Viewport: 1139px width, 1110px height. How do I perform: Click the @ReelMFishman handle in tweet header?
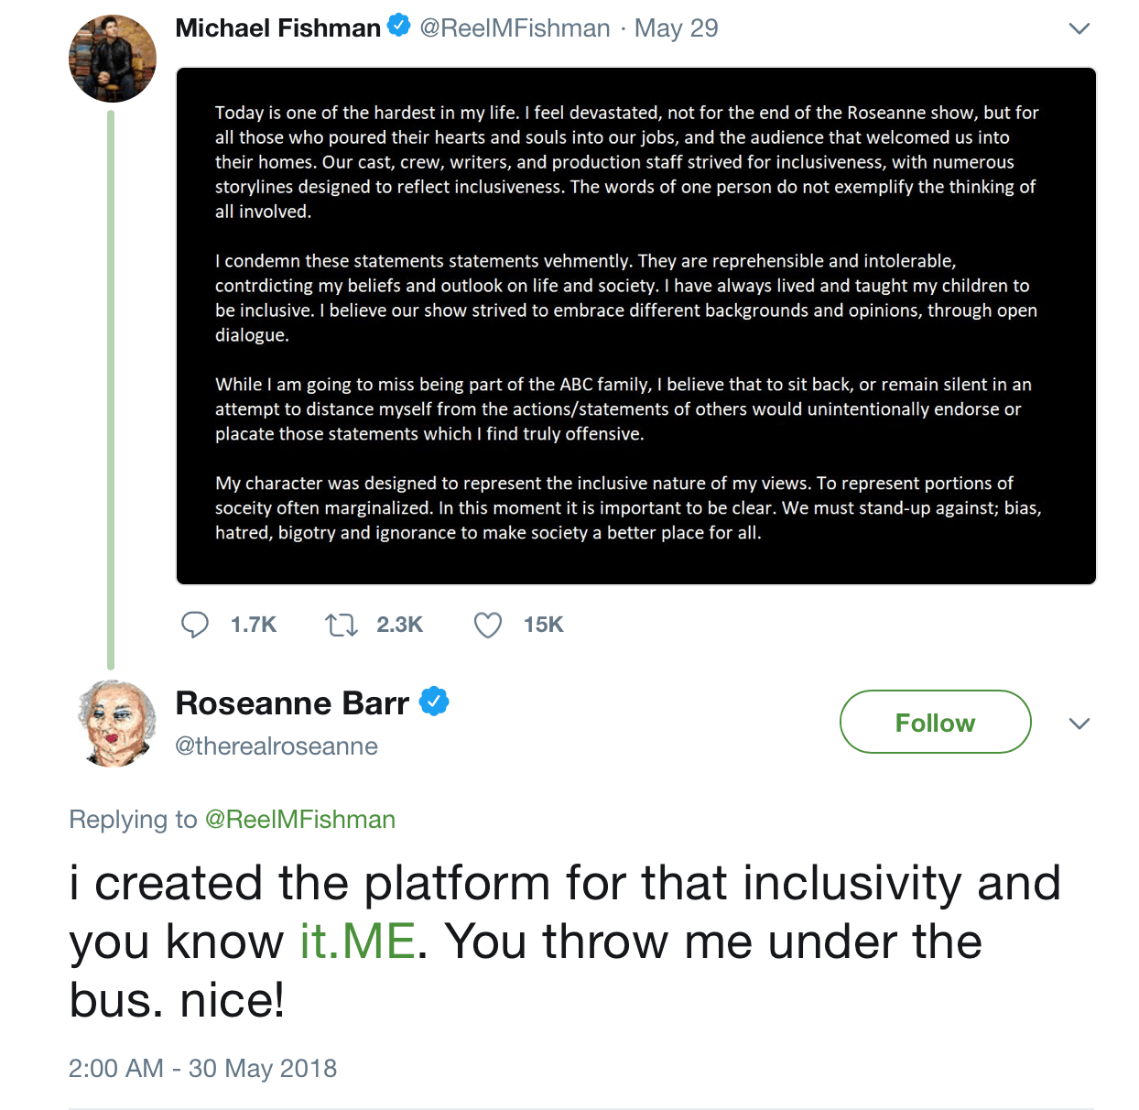[x=515, y=28]
